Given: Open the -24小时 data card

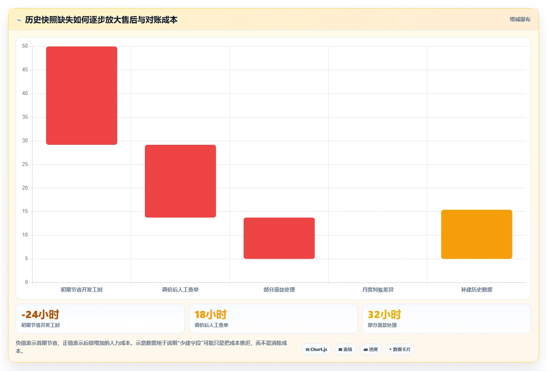Looking at the screenshot, I should pos(100,318).
